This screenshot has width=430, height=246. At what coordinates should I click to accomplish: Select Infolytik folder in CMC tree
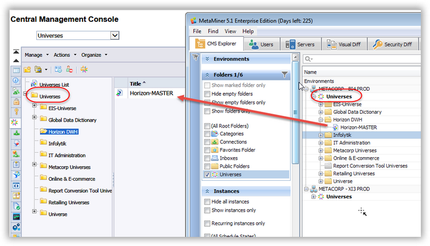click(58, 144)
